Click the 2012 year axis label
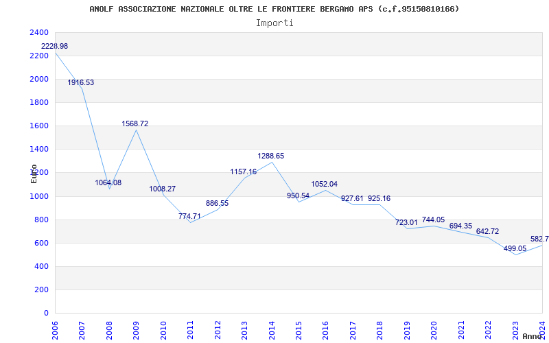The height and width of the screenshot is (343, 549). (x=218, y=331)
